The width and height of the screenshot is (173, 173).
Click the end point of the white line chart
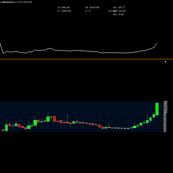[157, 43]
